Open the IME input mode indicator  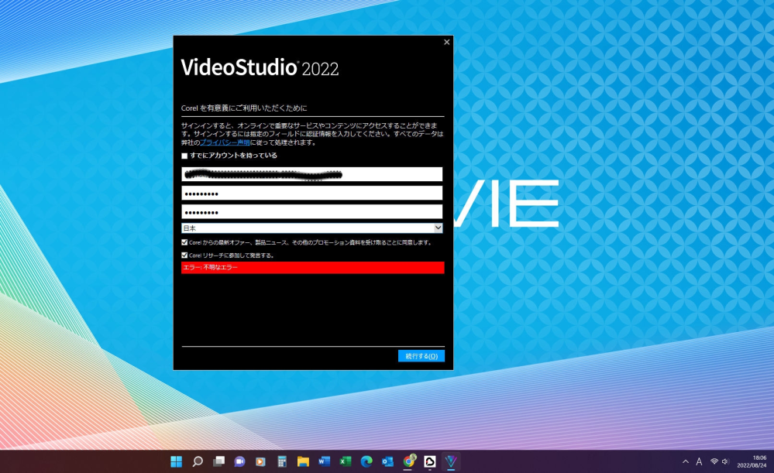click(x=699, y=461)
